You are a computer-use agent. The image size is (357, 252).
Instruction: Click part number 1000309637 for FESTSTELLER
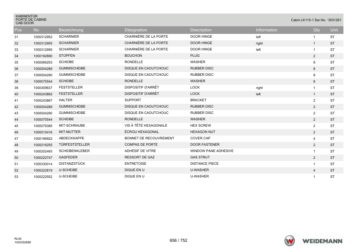click(x=43, y=88)
